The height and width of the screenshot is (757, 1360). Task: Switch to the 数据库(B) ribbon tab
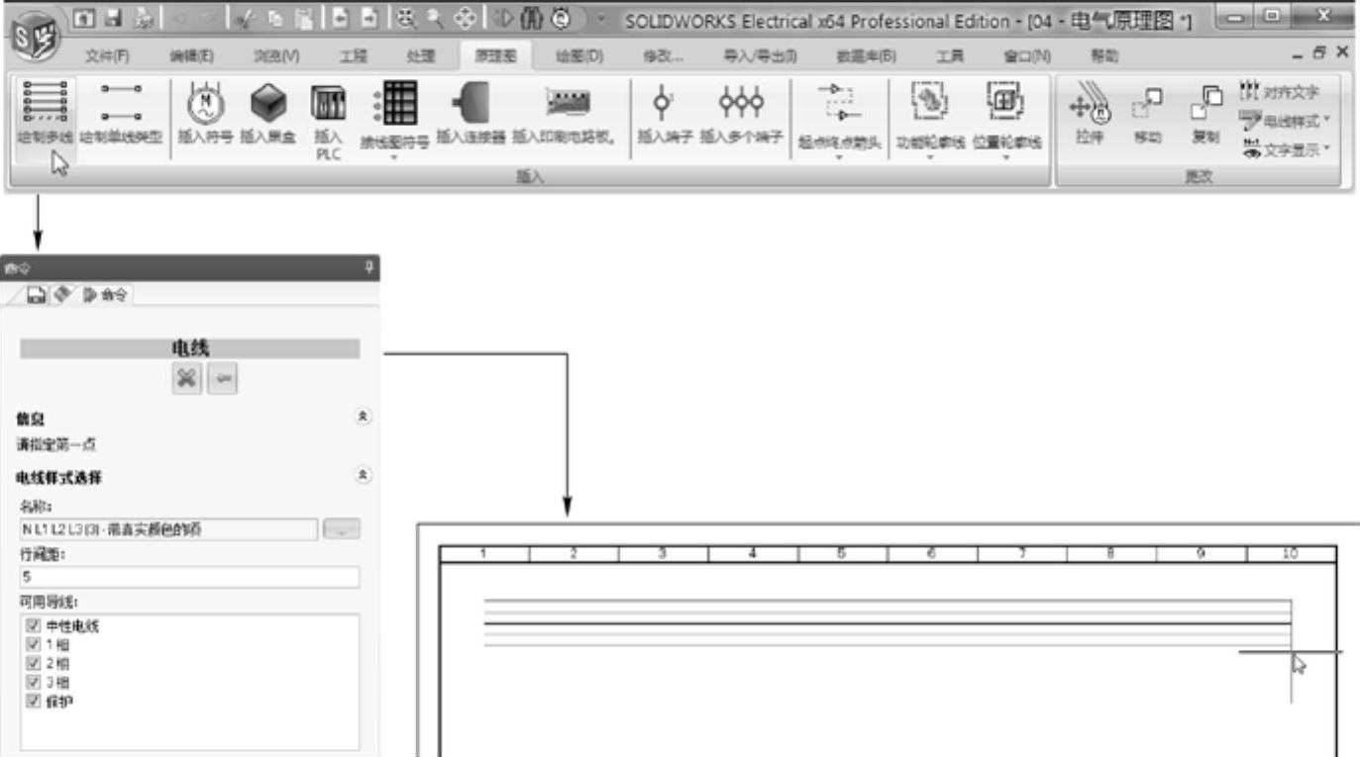pyautogui.click(x=864, y=55)
